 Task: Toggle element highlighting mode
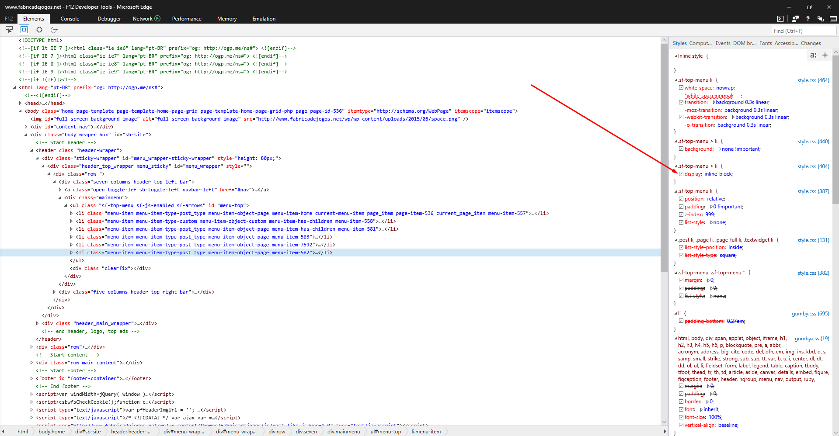(x=24, y=30)
